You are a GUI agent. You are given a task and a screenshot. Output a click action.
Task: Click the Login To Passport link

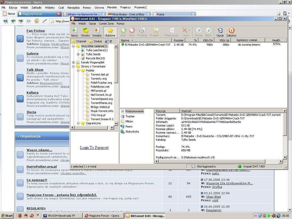coord(94,148)
